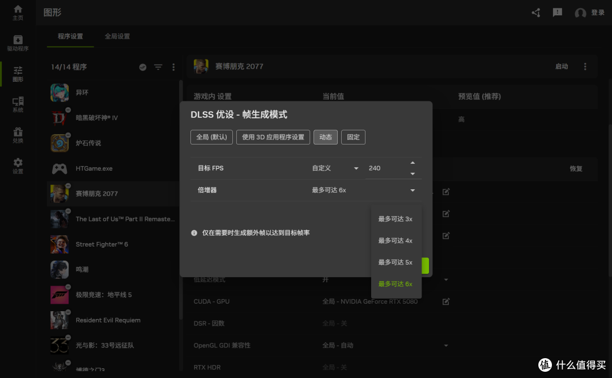Open the feedback notification icon
612x378 pixels.
point(558,12)
